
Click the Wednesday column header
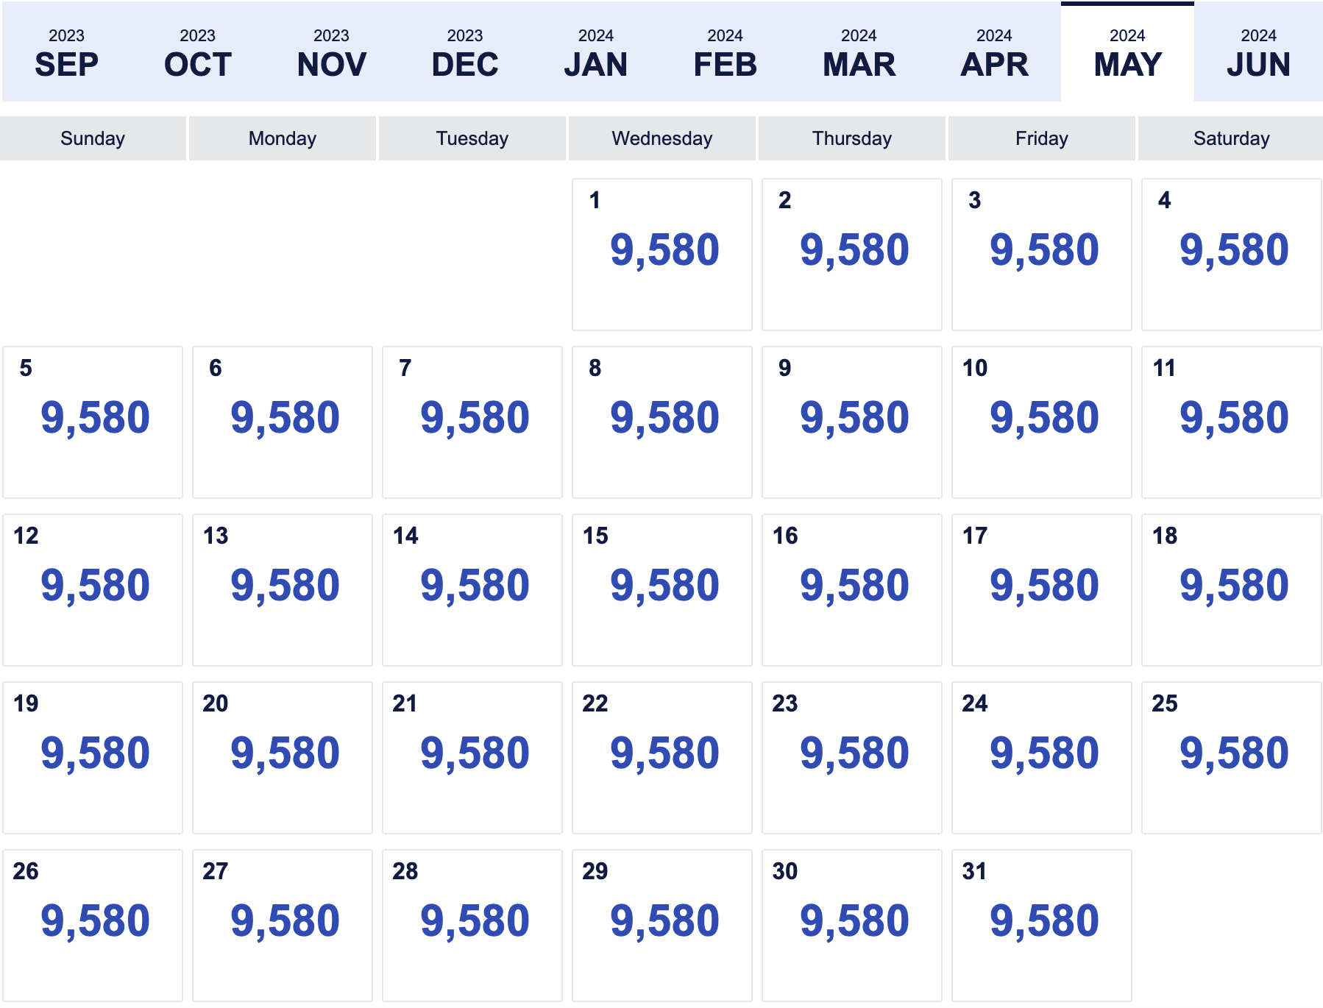point(662,138)
